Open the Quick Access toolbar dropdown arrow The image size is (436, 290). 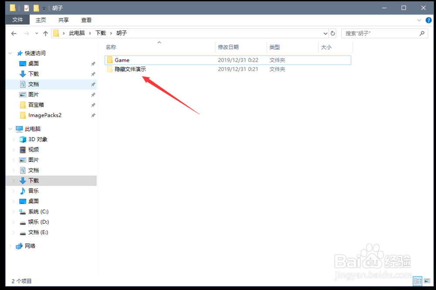coord(44,7)
